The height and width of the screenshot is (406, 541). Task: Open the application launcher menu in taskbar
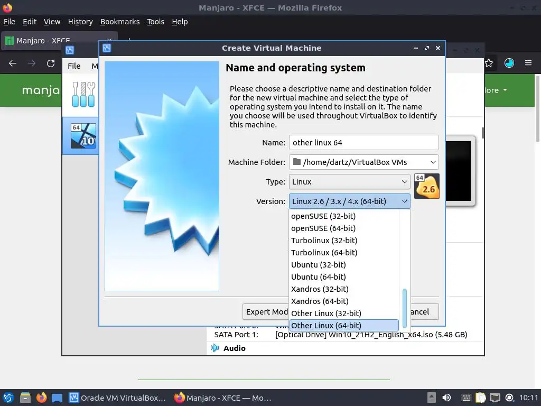(8, 398)
